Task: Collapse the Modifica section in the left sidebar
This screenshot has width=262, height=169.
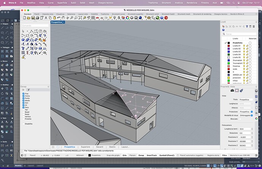Action: coord(2,85)
